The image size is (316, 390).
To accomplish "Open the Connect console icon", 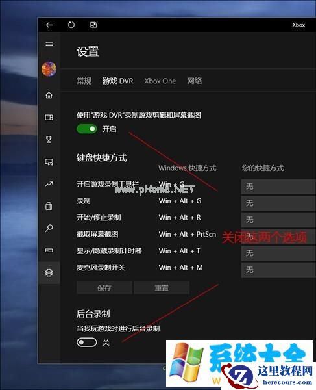I will pos(49,250).
